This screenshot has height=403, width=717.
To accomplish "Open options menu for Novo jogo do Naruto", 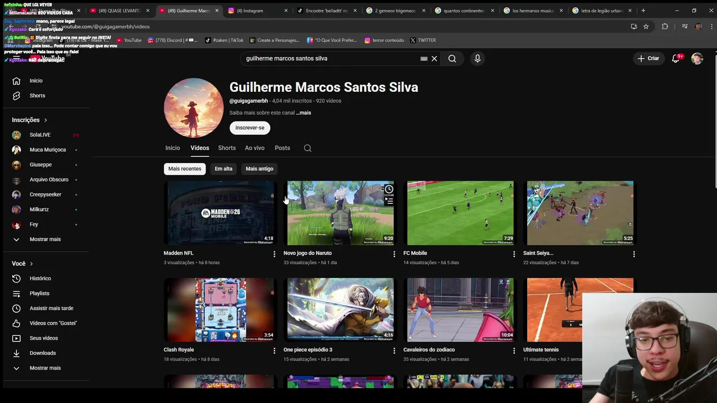I will [394, 254].
